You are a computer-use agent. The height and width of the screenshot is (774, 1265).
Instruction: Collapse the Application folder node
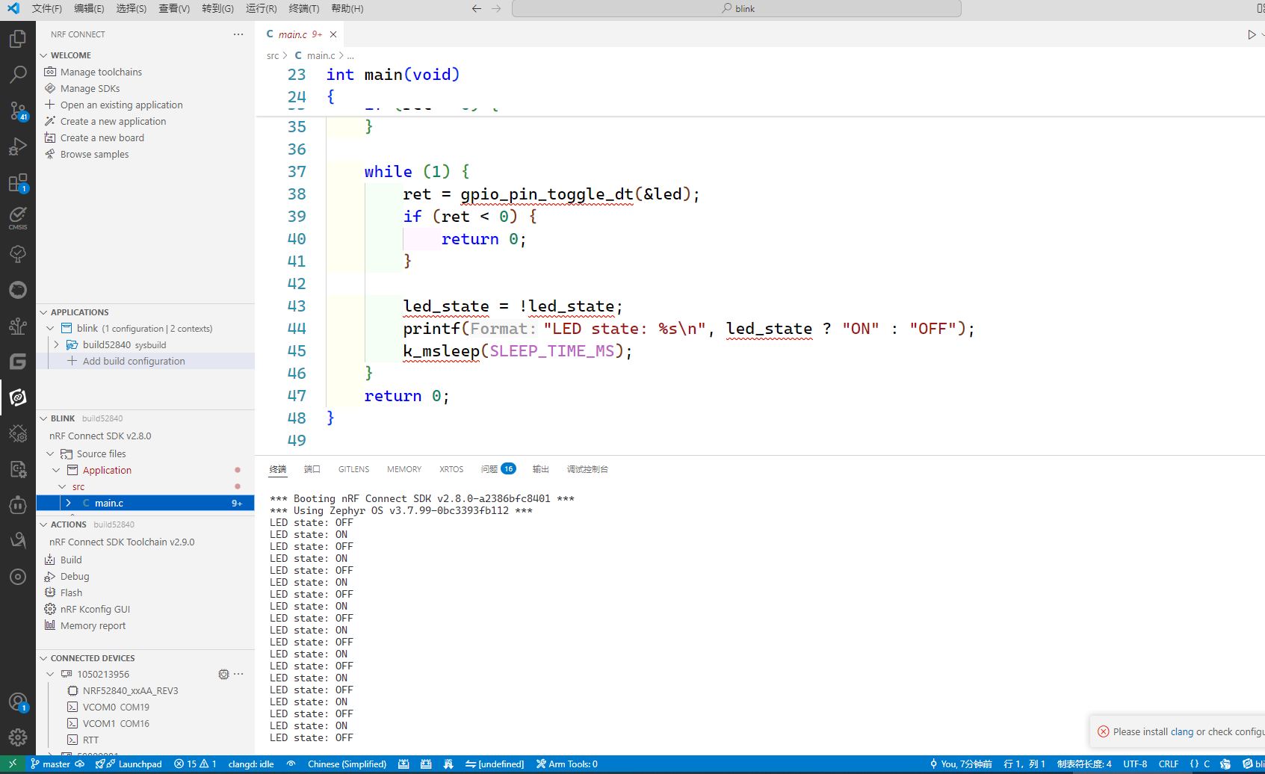coord(56,471)
